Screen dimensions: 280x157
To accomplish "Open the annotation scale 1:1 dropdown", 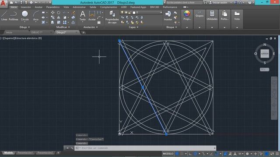I will (241, 154).
